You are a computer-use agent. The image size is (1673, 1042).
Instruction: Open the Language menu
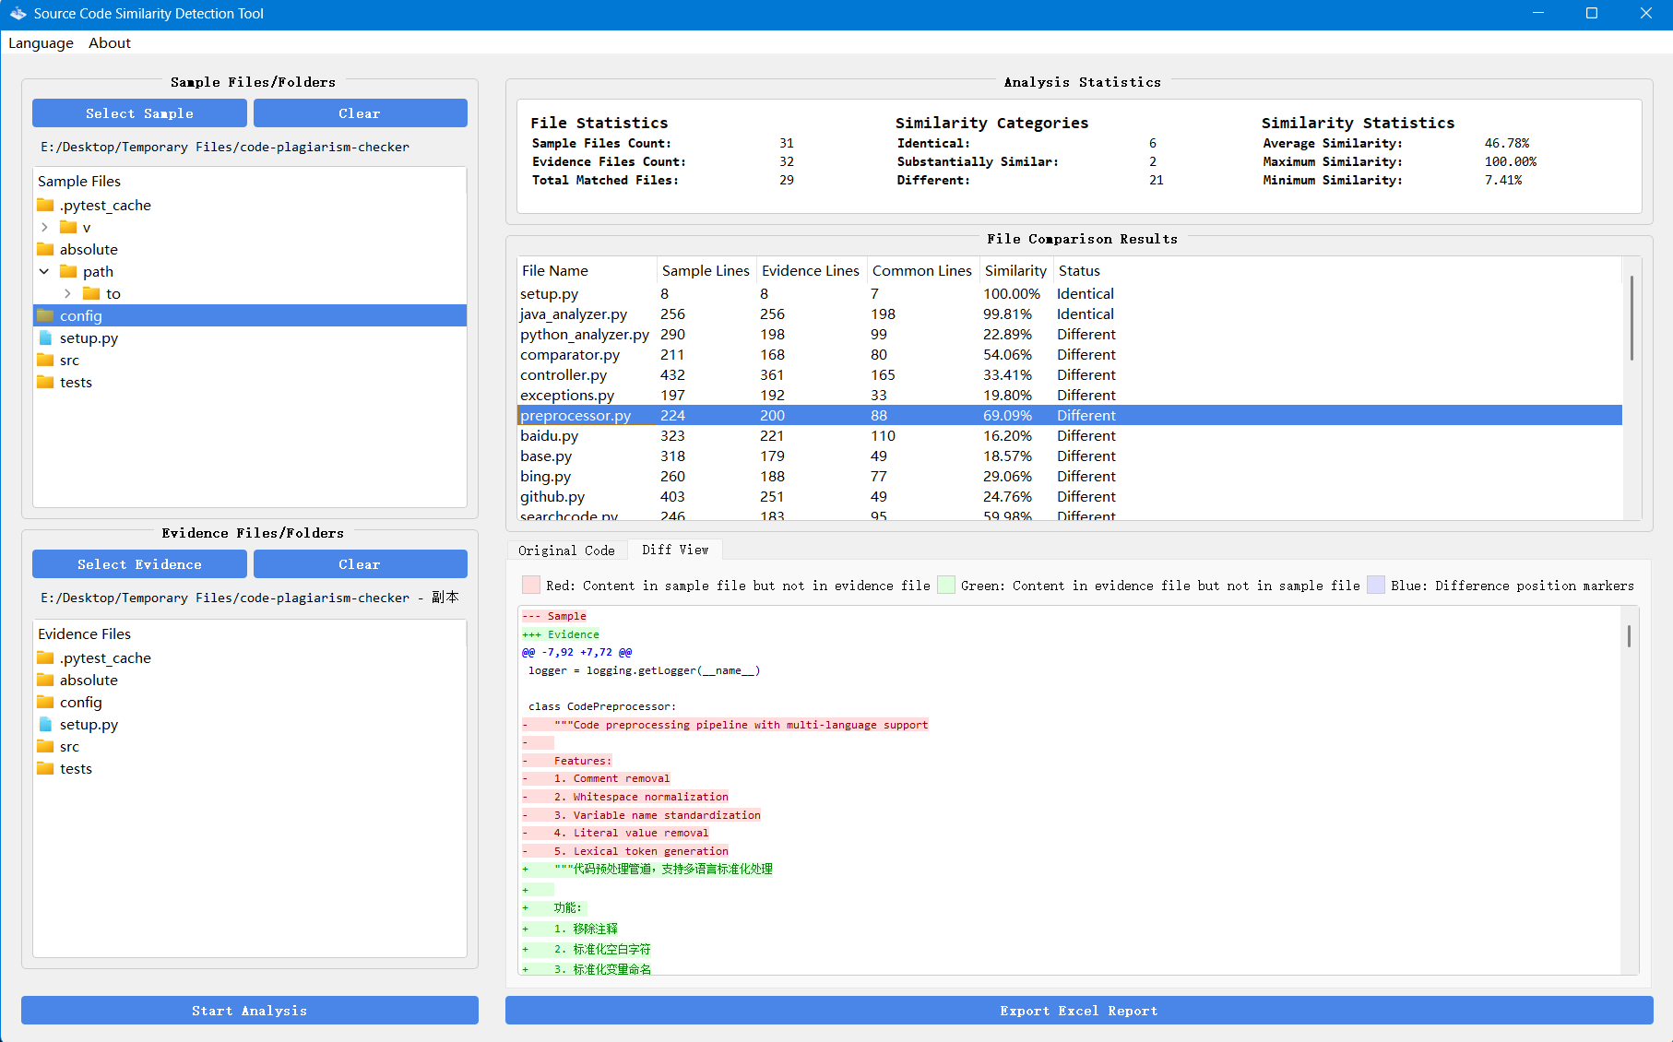[x=41, y=43]
